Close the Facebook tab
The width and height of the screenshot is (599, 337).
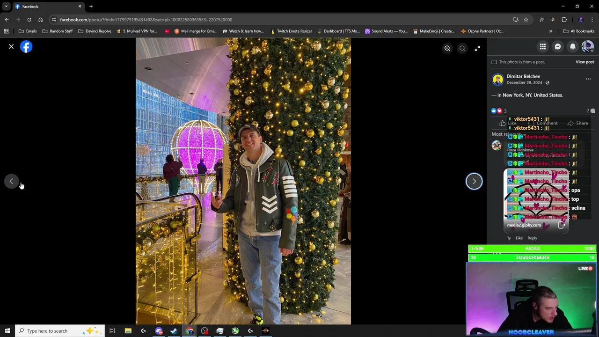pos(80,7)
